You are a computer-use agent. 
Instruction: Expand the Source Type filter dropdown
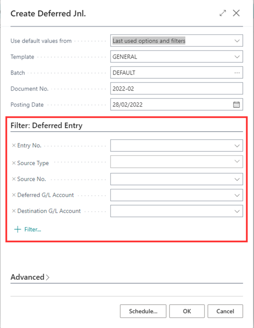pos(237,162)
